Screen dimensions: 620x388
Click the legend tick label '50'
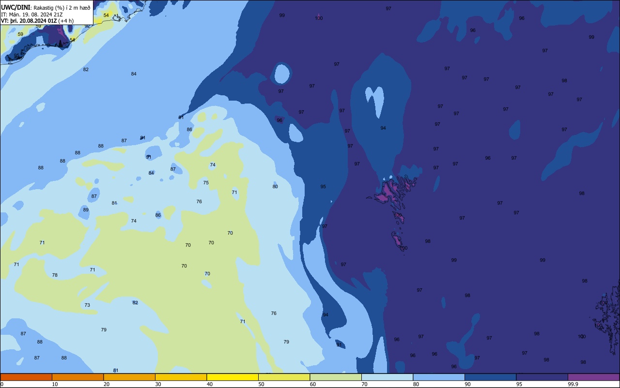pyautogui.click(x=261, y=384)
